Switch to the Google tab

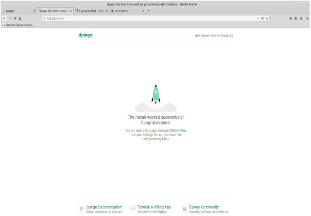[x=19, y=11]
